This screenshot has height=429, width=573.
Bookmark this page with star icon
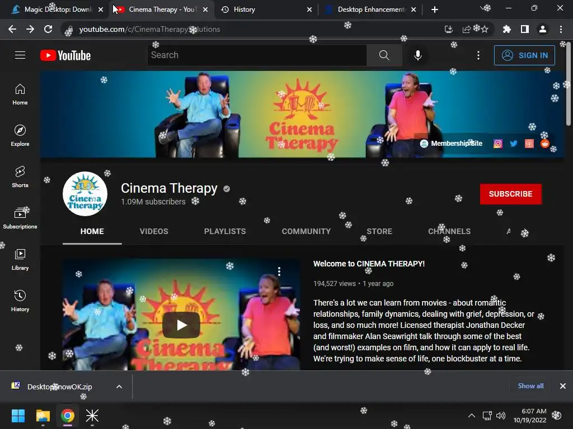click(485, 29)
